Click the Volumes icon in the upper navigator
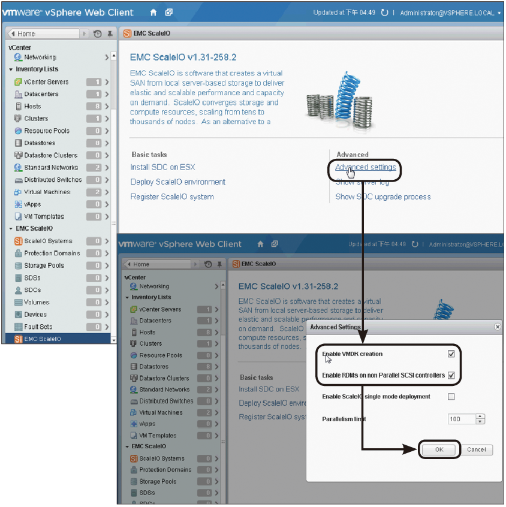Viewport: 506px width, 507px height. 19,303
